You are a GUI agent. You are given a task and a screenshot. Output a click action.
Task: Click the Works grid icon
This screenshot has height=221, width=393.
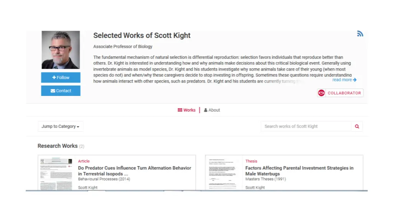[180, 110]
